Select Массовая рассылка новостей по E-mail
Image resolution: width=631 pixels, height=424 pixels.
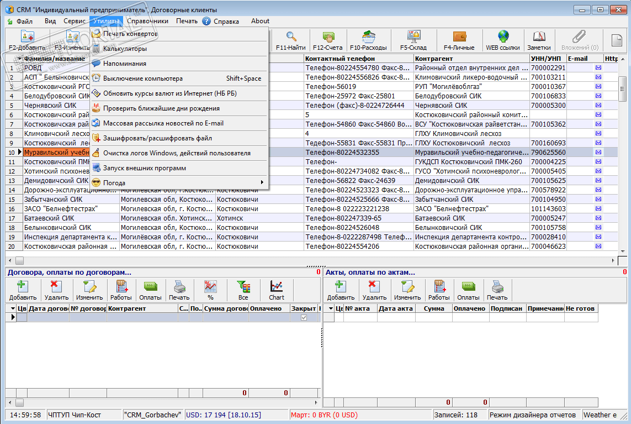179,123
